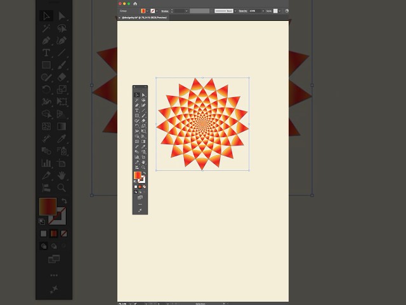Expand opacity slider arrow in control bar
The image size is (406, 305).
pyautogui.click(x=263, y=11)
